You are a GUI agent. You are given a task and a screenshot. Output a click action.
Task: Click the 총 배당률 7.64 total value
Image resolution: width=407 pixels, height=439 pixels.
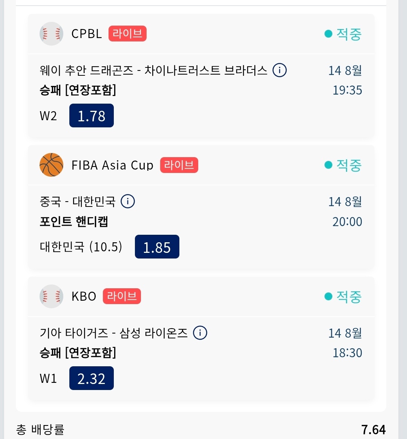tap(373, 430)
